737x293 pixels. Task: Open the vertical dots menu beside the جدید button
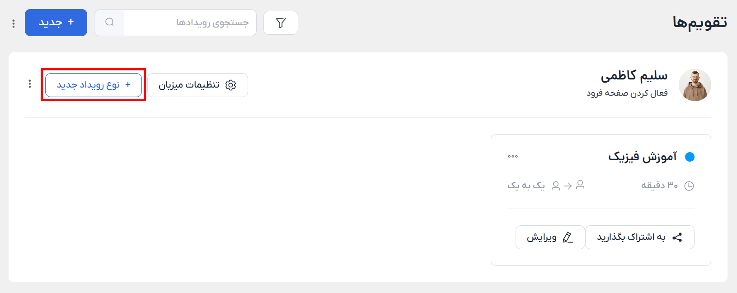(14, 23)
